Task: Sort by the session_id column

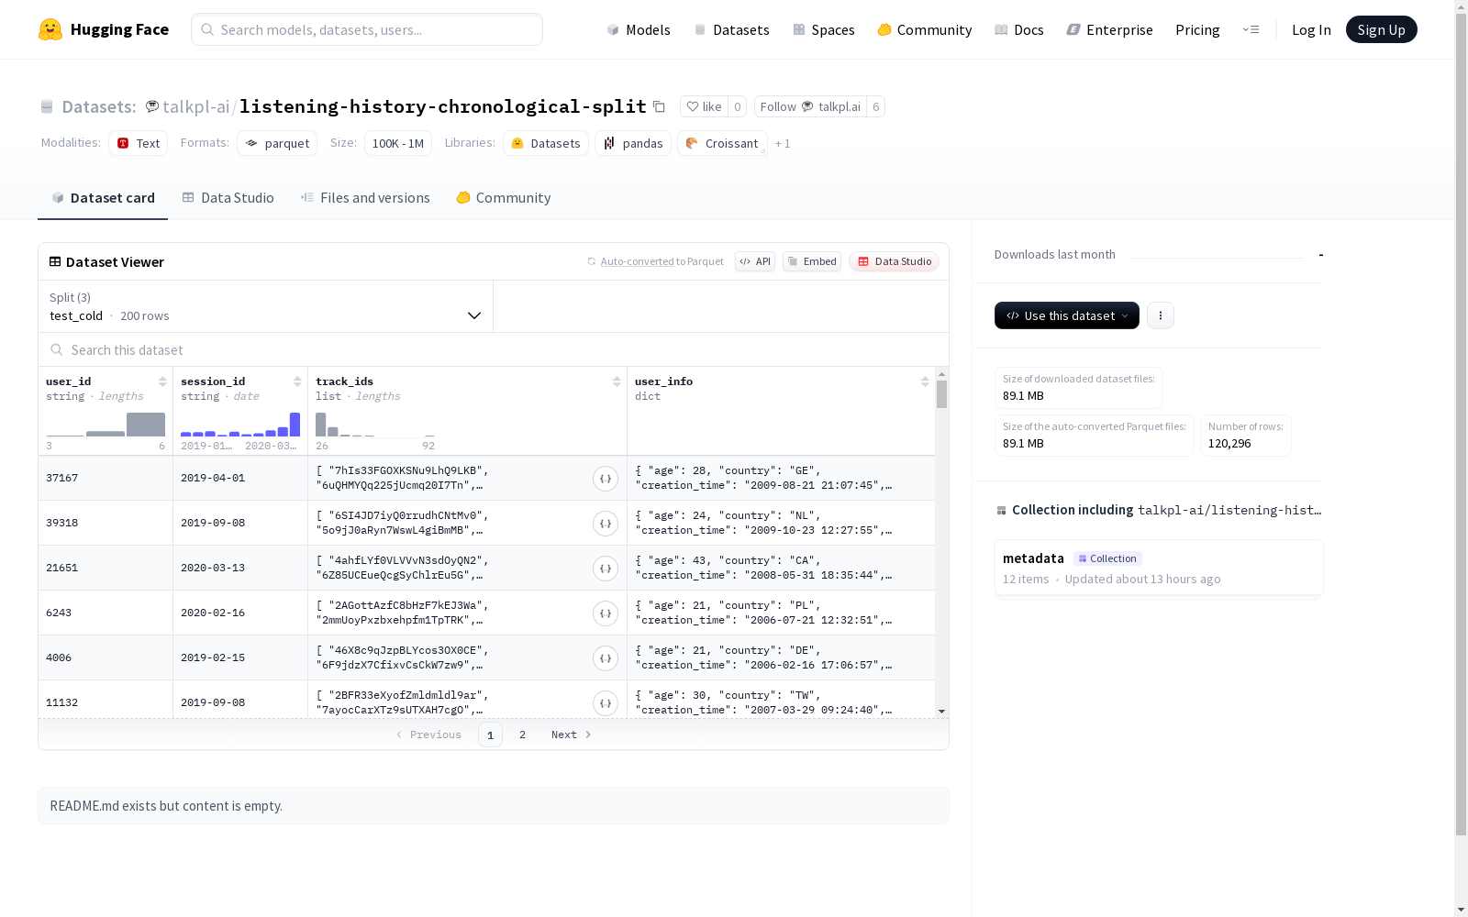Action: 297,381
